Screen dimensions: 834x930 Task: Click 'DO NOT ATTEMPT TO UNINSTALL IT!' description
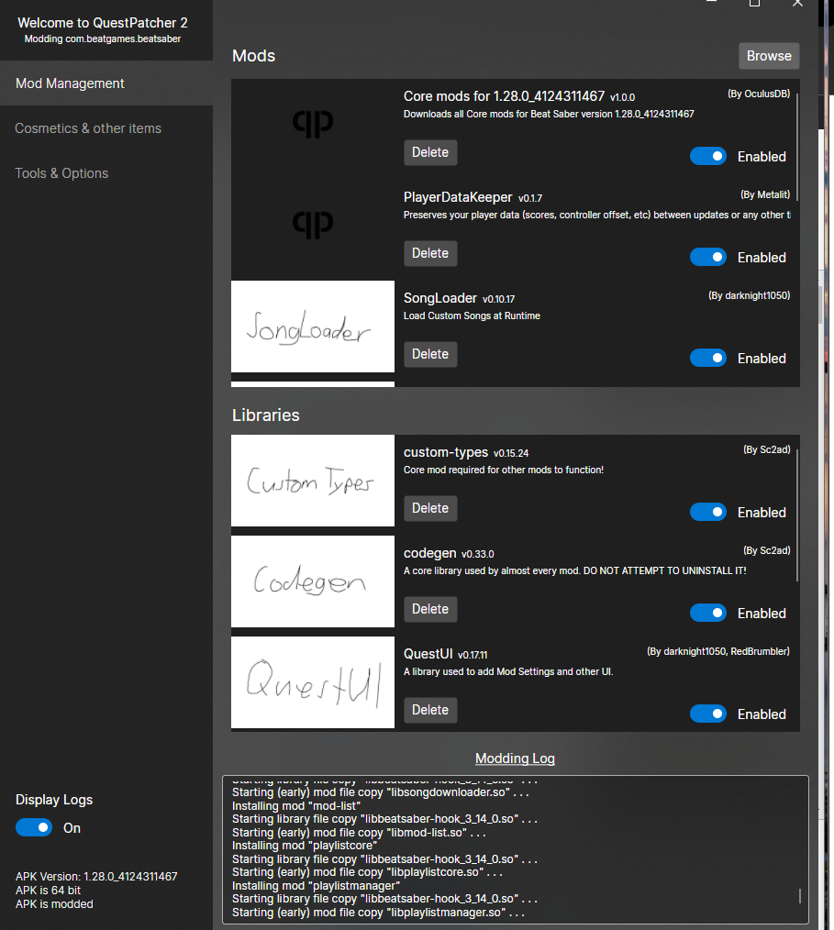click(x=665, y=570)
